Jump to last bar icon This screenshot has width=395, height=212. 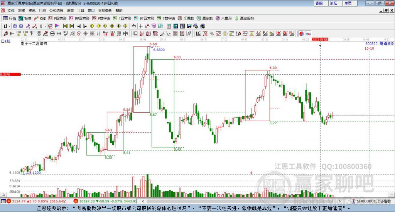click(x=72, y=26)
